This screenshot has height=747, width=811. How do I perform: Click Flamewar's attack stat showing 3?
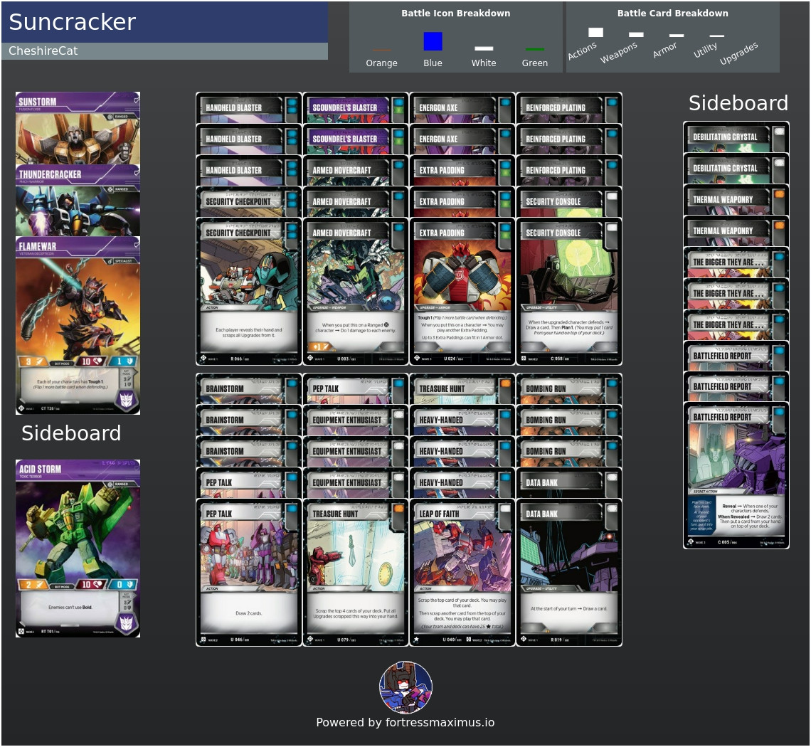32,361
